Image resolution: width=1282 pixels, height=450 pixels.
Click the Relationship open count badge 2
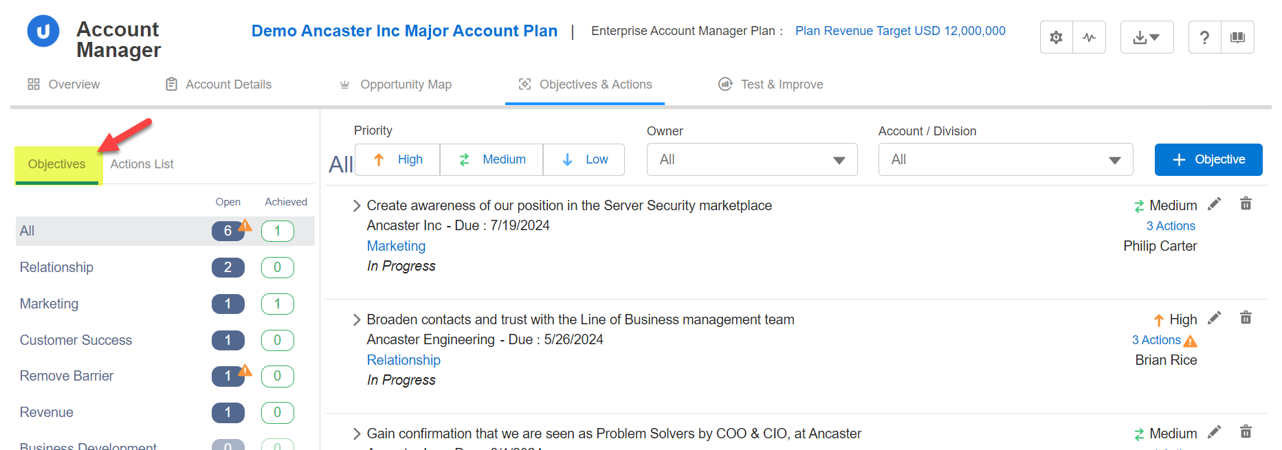pos(228,267)
